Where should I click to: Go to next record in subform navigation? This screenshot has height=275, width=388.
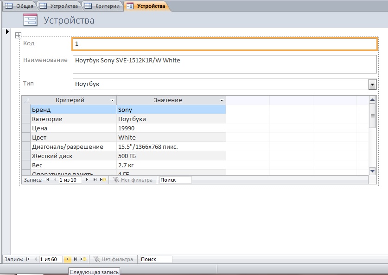[x=87, y=180]
